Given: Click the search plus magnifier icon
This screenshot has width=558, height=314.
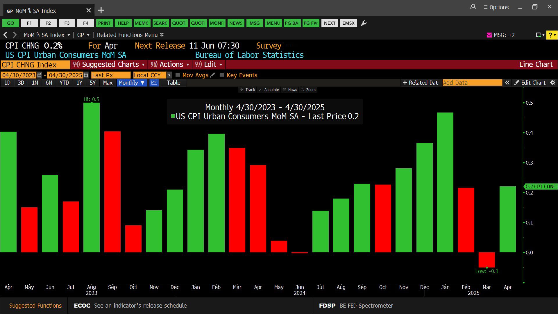Looking at the screenshot, I should click(x=473, y=7).
